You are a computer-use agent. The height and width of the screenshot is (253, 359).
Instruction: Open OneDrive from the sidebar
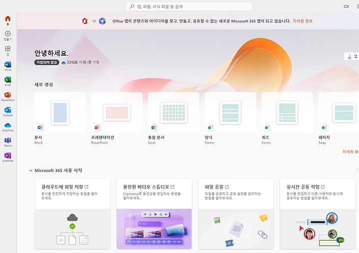click(x=8, y=125)
